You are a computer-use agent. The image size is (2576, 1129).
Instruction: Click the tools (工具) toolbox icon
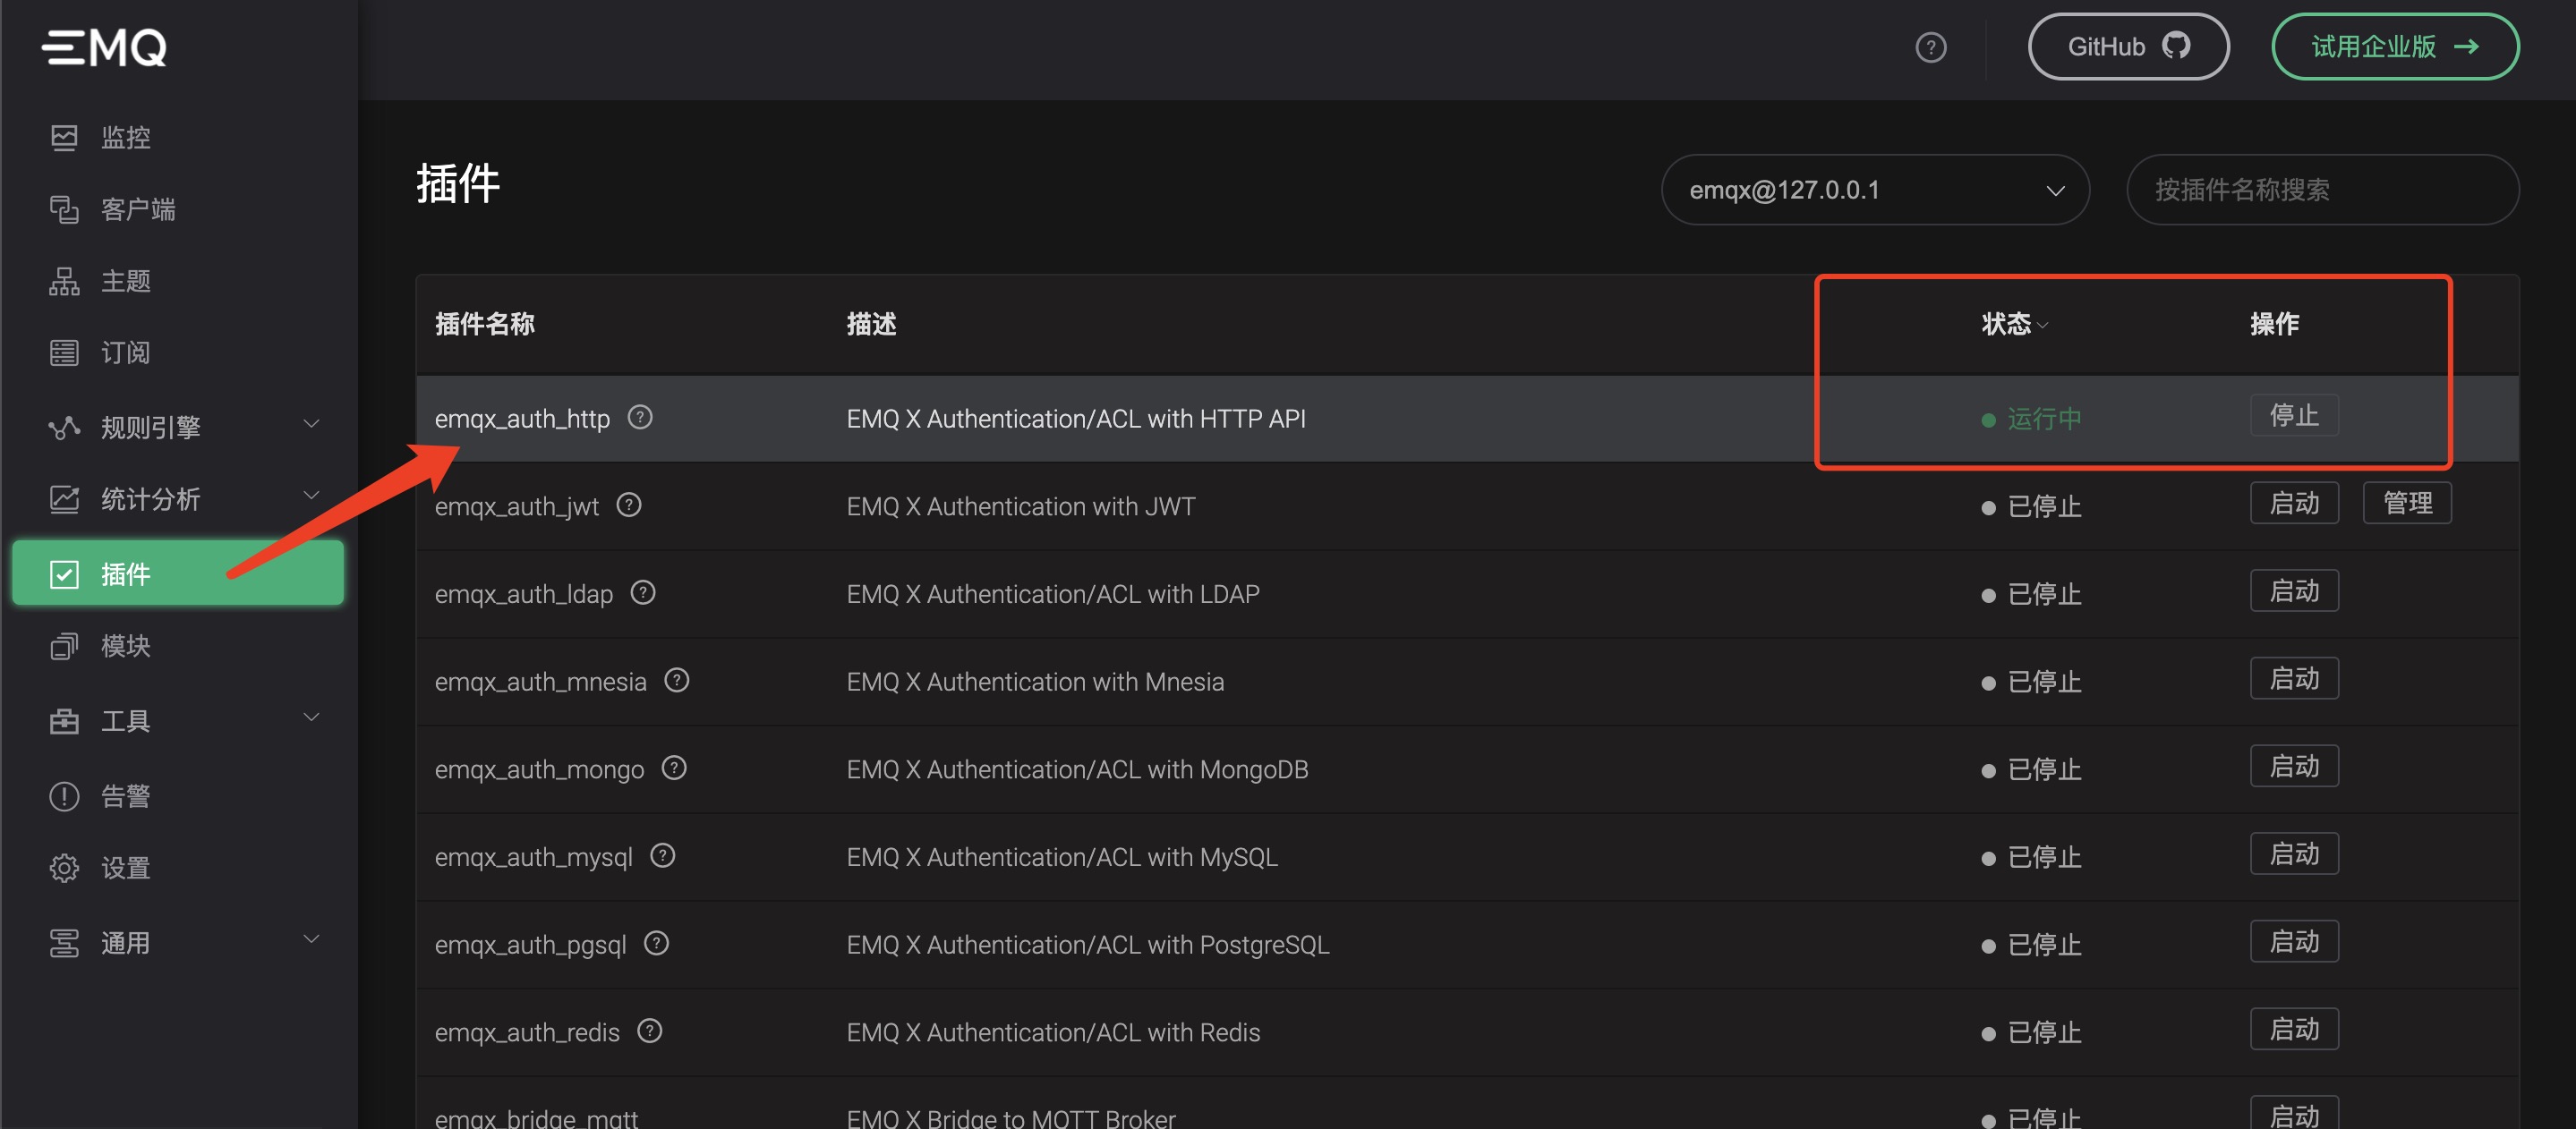click(x=64, y=720)
